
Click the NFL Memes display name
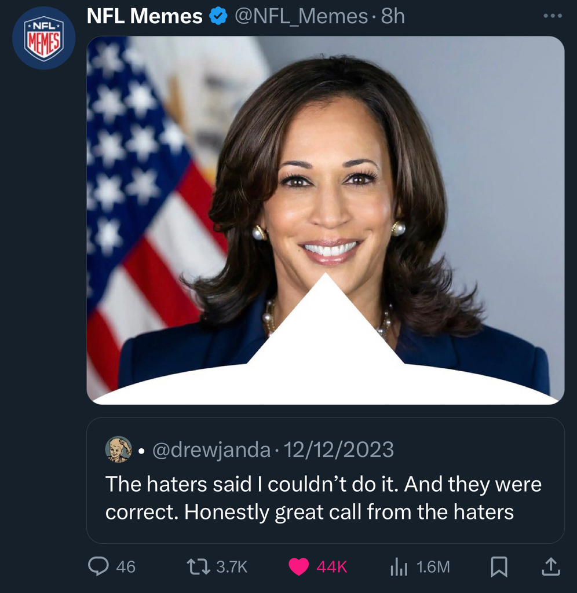point(144,17)
